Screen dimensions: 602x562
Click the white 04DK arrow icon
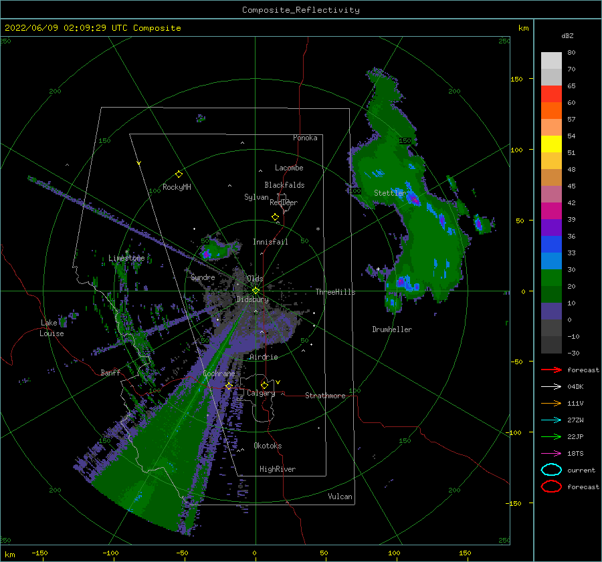(551, 387)
